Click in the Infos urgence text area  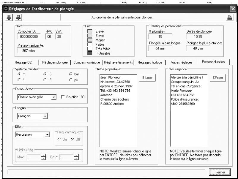point(189,110)
